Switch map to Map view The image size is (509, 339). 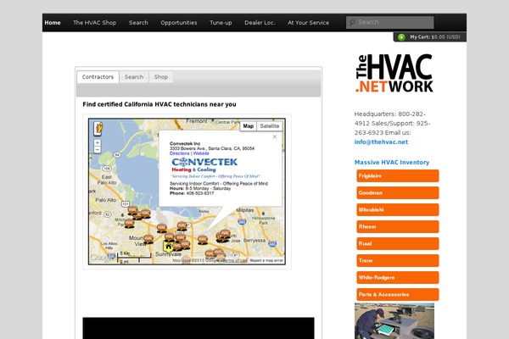click(249, 126)
